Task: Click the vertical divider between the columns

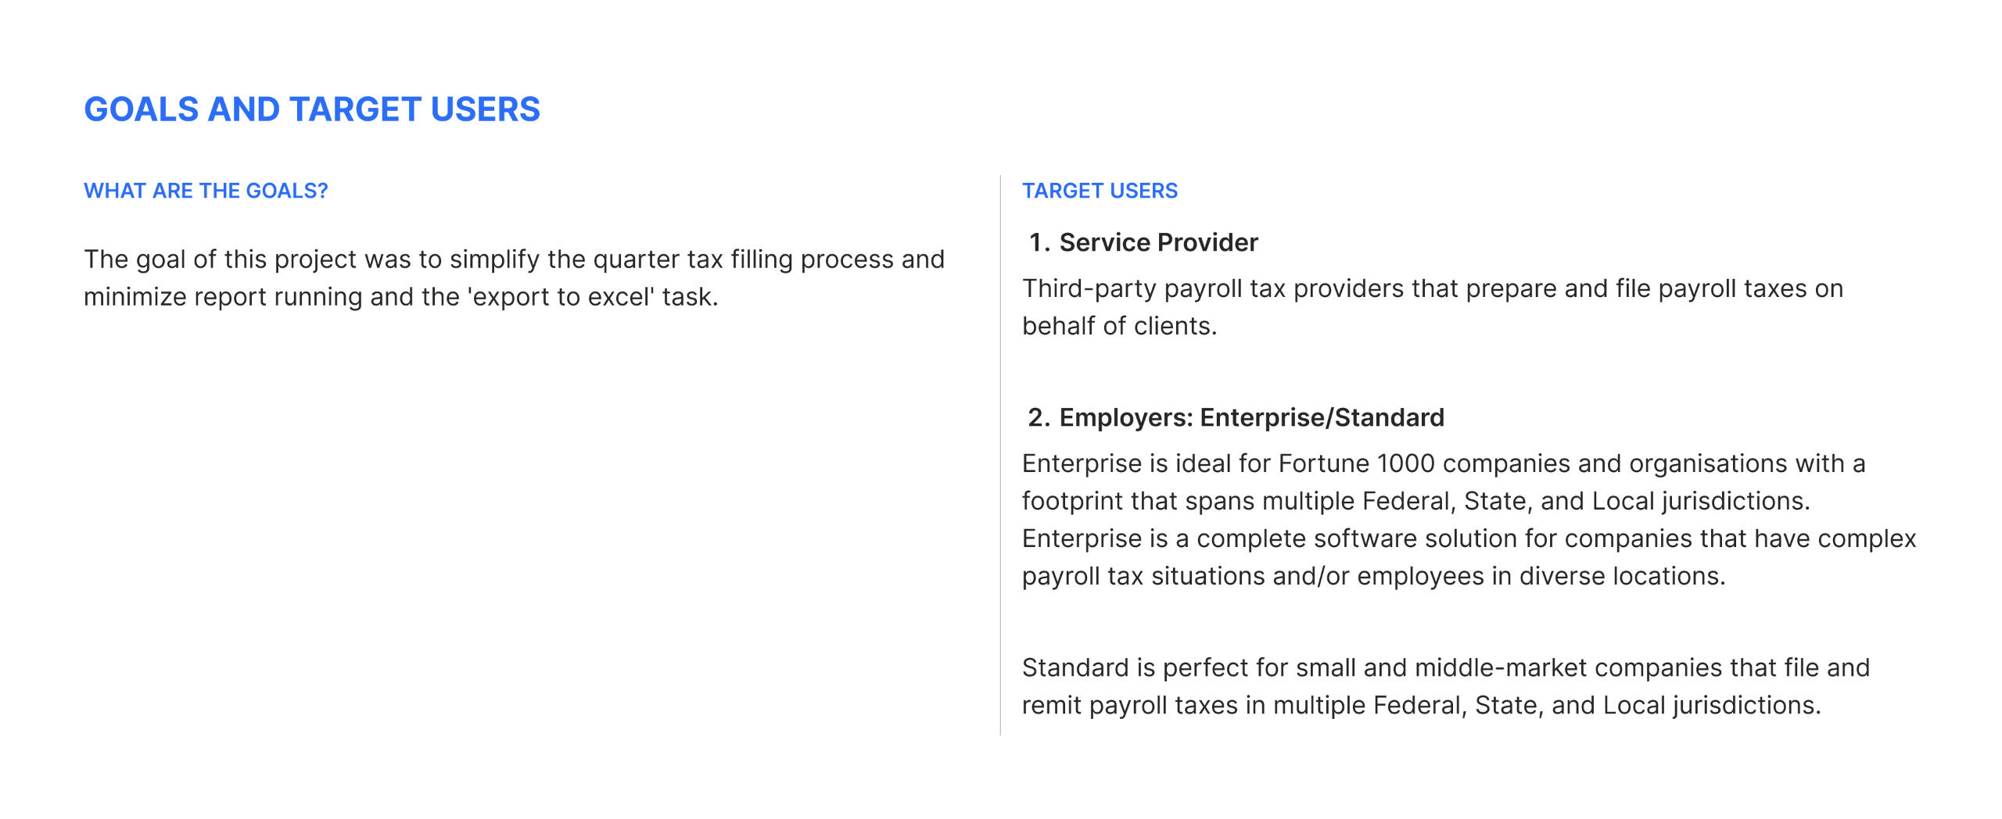Action: pyautogui.click(x=1000, y=455)
